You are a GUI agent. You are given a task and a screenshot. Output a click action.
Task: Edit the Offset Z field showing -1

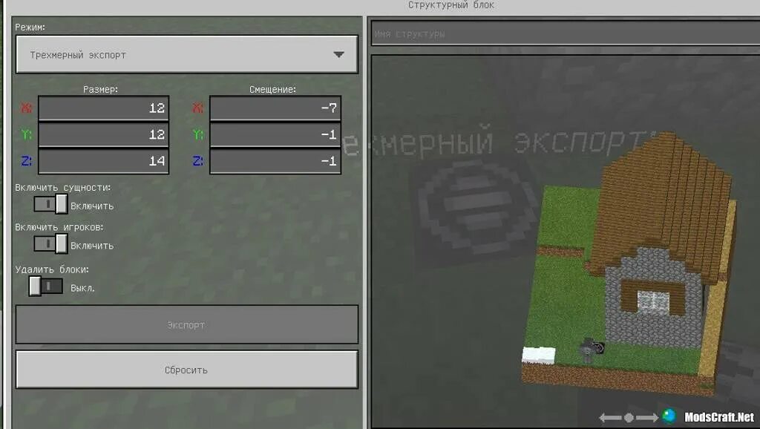coord(275,161)
